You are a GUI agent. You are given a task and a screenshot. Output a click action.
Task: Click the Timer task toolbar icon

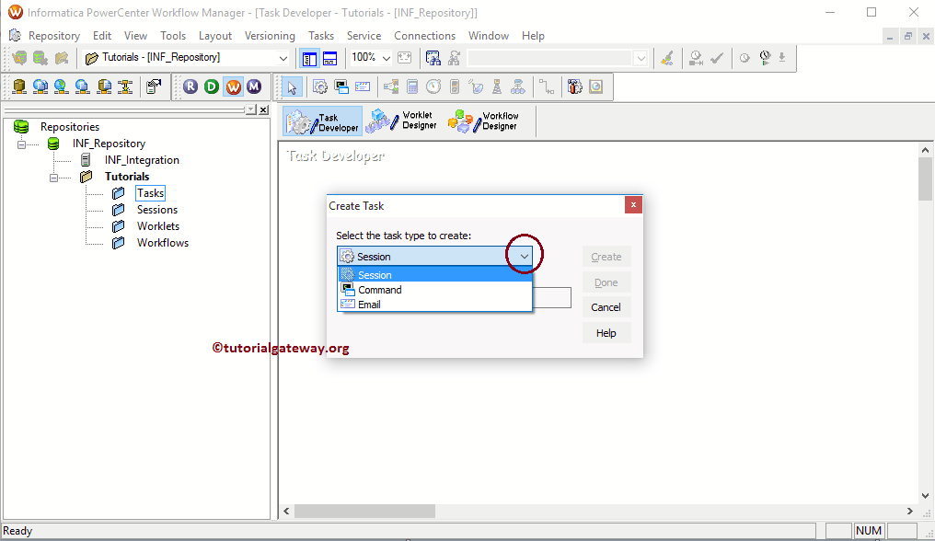coord(433,86)
